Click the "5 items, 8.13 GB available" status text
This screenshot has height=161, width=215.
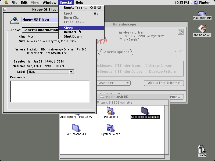(x=115, y=103)
